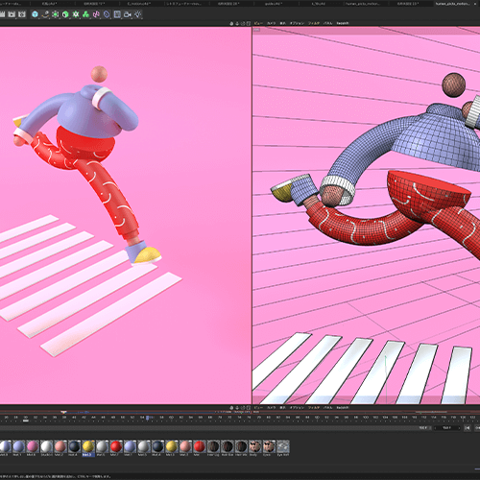Click the green Subdivision Surface generator icon

coord(56,14)
